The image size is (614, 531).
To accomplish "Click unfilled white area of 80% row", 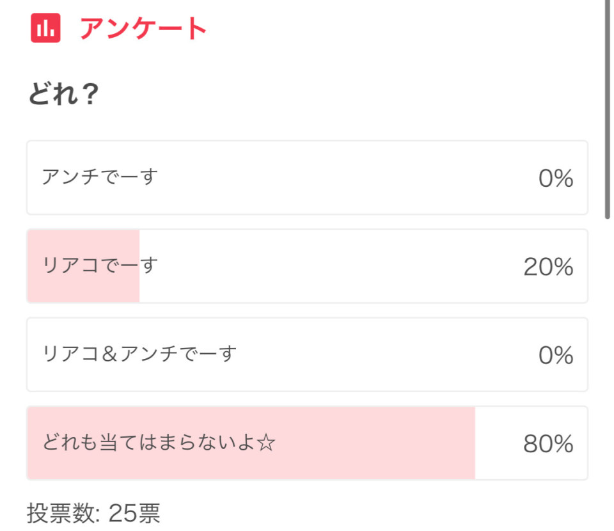I will point(498,443).
